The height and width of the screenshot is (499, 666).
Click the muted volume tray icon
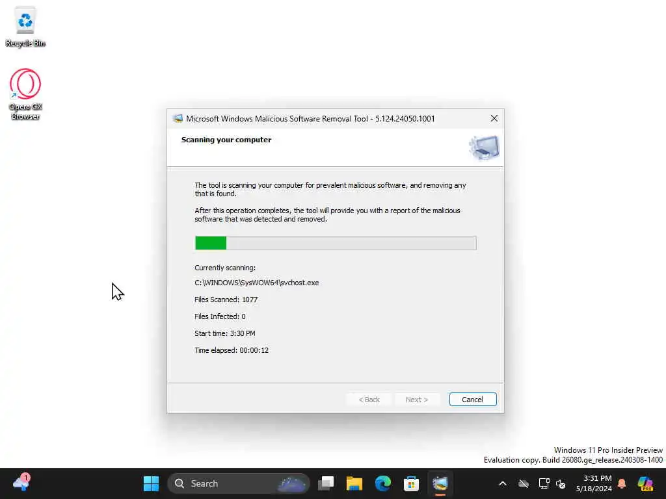(561, 483)
